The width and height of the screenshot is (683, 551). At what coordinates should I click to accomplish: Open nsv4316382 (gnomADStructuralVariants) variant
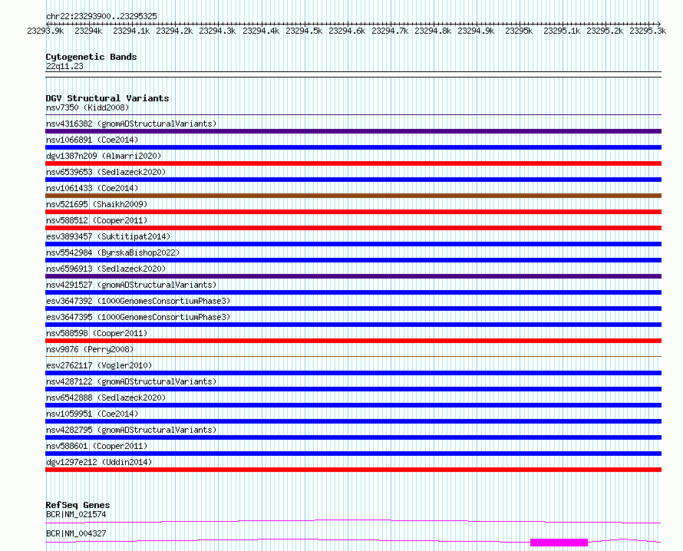[x=131, y=124]
